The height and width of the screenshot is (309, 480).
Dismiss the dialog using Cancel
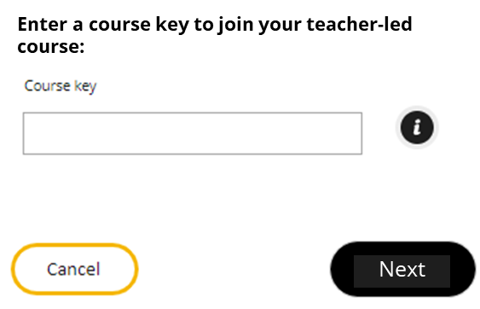tap(74, 269)
